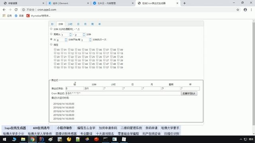Reload the cron.qqe2.com page
This screenshot has width=255, height=143.
click(16, 10)
